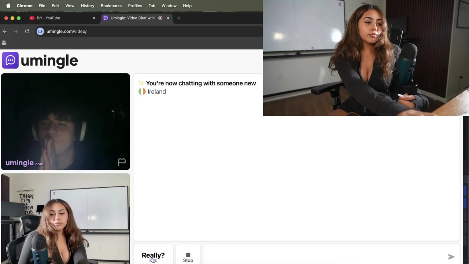Click the stranger's video feed
The height and width of the screenshot is (264, 469).
(65, 122)
